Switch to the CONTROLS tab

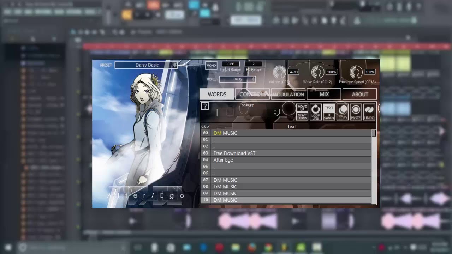tap(252, 94)
